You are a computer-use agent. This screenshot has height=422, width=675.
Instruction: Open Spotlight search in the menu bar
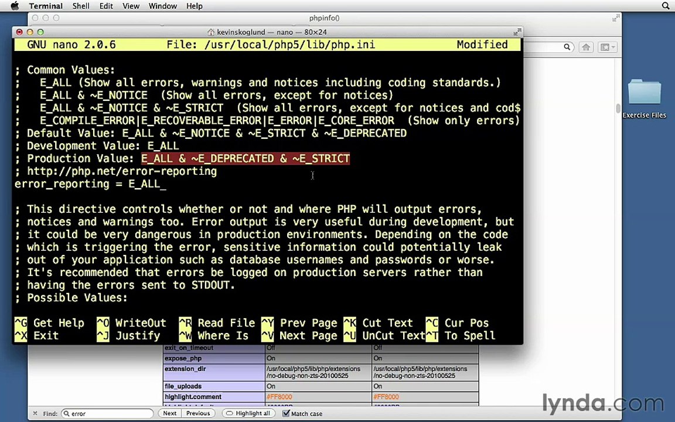(x=666, y=6)
